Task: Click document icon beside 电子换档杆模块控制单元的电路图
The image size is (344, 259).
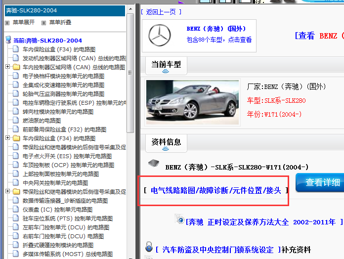Action: [16, 76]
